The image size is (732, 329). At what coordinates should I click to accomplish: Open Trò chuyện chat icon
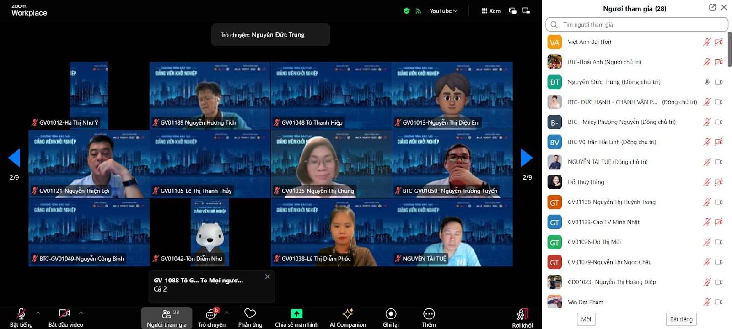211,314
